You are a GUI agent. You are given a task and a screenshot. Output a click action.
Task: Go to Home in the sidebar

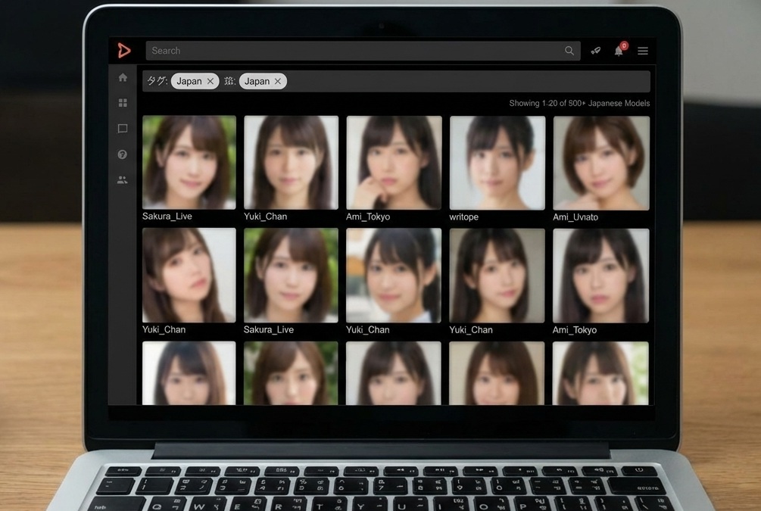123,77
